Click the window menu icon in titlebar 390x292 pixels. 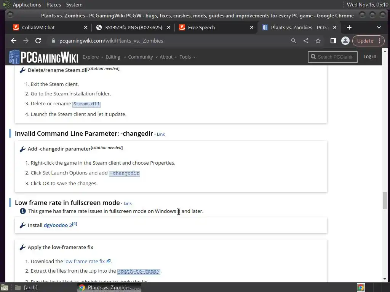pyautogui.click(x=10, y=15)
